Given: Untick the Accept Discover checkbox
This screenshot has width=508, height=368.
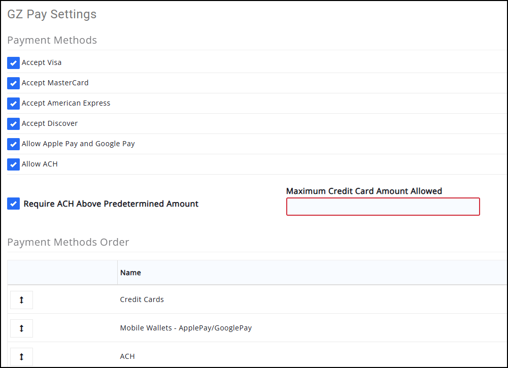Looking at the screenshot, I should coord(14,124).
